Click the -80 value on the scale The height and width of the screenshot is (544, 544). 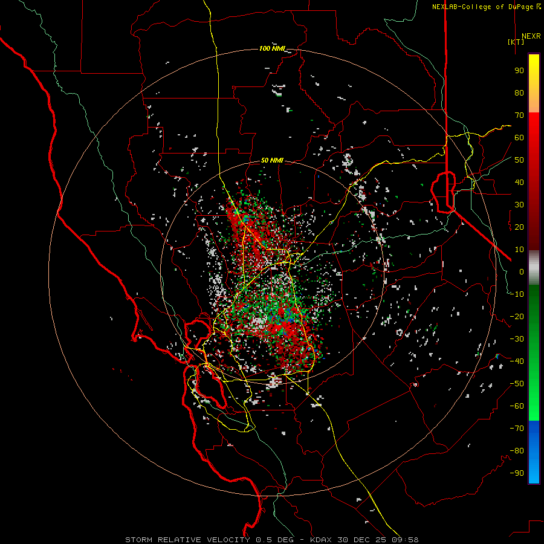517,451
